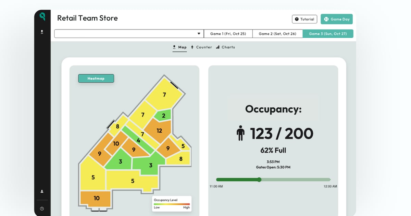This screenshot has width=411, height=216.
Task: Open the store selection dropdown
Action: [x=127, y=34]
